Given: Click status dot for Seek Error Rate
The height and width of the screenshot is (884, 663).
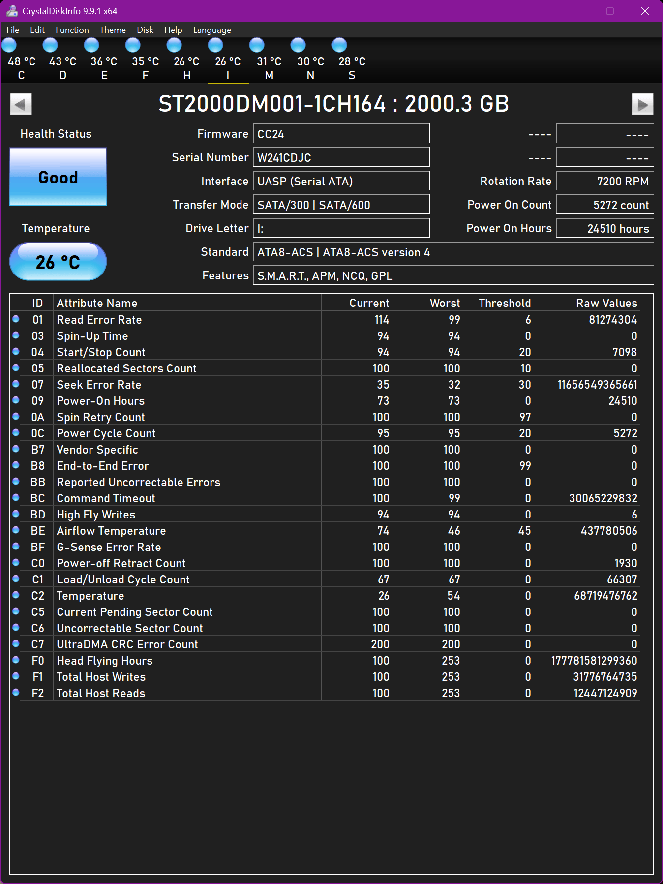Looking at the screenshot, I should click(16, 384).
